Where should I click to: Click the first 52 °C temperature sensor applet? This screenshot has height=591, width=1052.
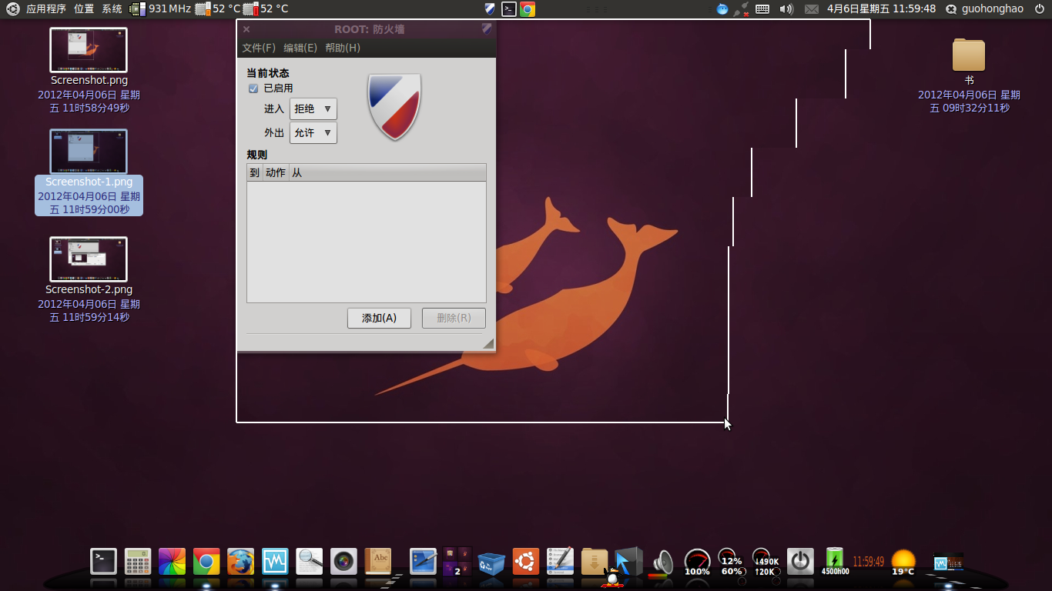[x=218, y=9]
